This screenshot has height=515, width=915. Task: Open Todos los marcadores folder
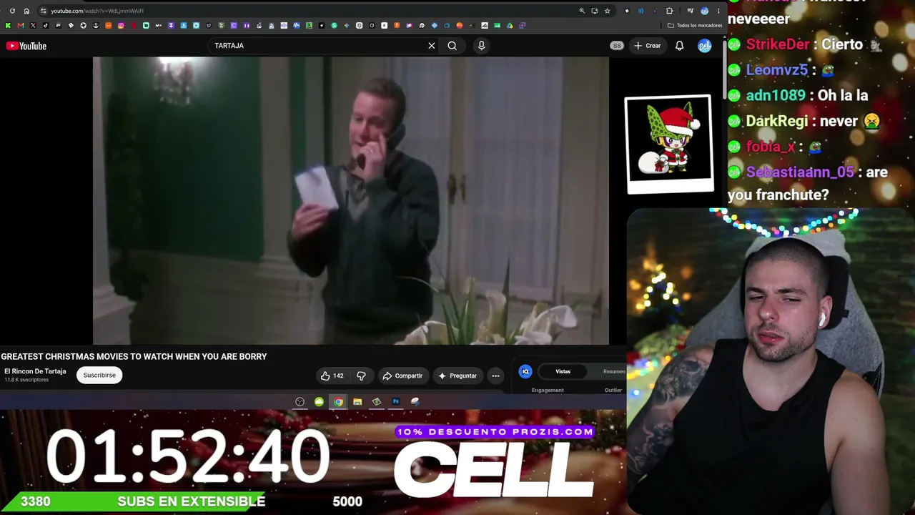pyautogui.click(x=695, y=25)
